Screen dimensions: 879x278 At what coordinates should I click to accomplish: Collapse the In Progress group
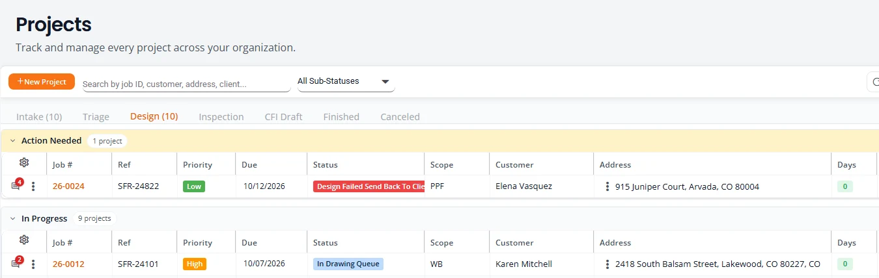click(12, 219)
